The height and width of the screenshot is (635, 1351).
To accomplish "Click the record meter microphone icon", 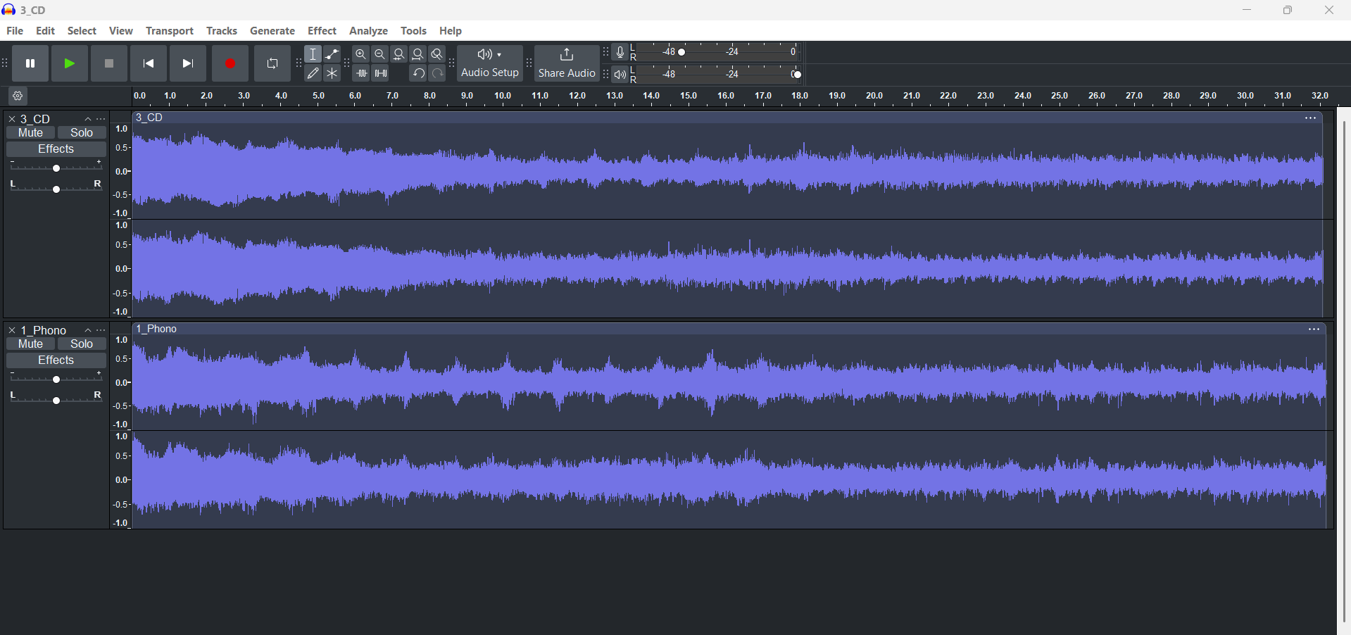I will tap(620, 52).
